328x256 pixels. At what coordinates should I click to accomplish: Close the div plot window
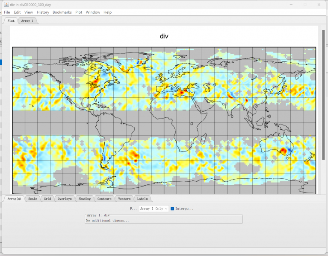click(319, 4)
